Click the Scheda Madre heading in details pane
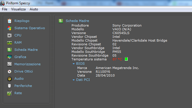The height and width of the screenshot is (108, 192). (77, 21)
